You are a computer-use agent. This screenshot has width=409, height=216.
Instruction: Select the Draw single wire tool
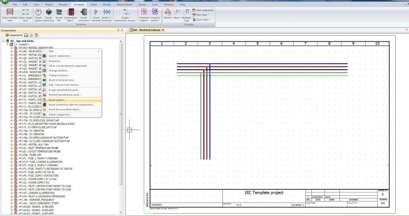(x=25, y=14)
